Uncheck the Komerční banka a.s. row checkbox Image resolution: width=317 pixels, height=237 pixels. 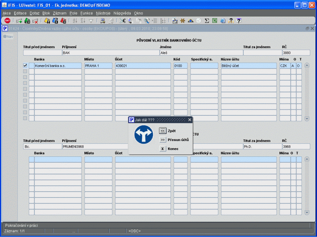pos(25,66)
